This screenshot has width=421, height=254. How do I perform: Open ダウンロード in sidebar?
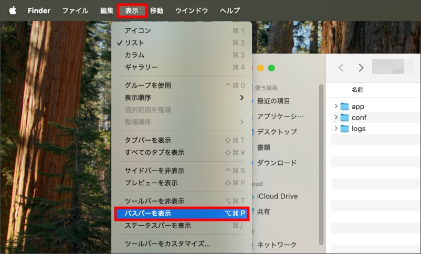[x=277, y=163]
